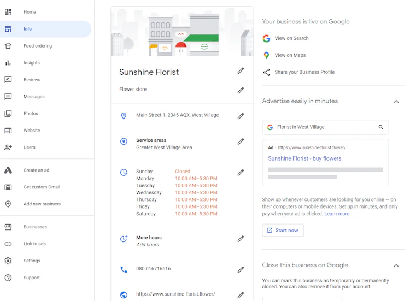Viewport: 410px width, 301px height.
Task: Click the Gmail envelope icon
Action: coord(8,187)
